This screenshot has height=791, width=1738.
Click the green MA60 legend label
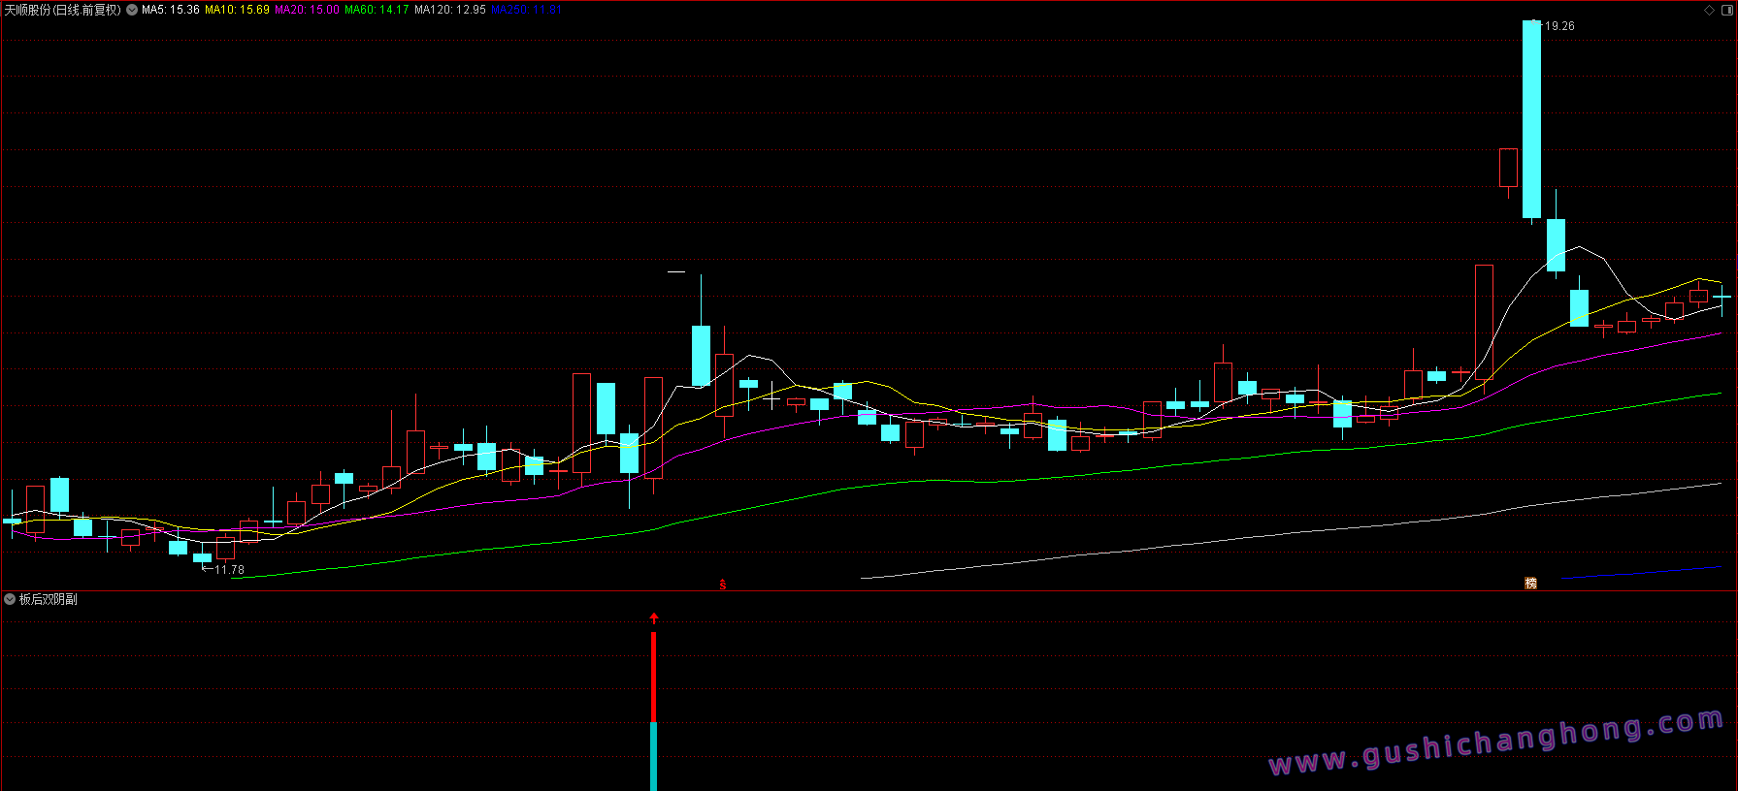(377, 10)
